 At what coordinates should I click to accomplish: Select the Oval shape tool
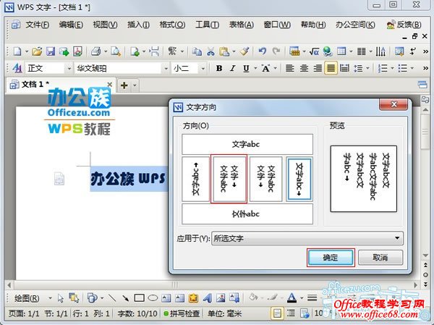(153, 298)
